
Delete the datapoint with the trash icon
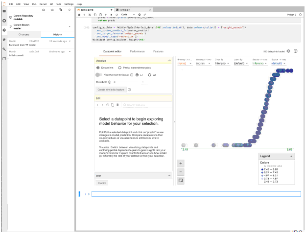click(x=117, y=105)
